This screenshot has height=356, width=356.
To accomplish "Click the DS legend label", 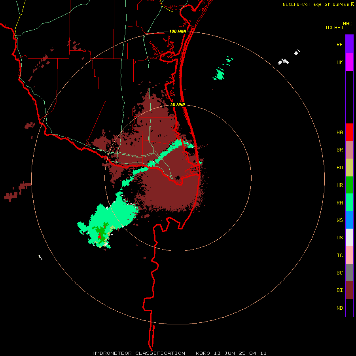I will click(339, 238).
